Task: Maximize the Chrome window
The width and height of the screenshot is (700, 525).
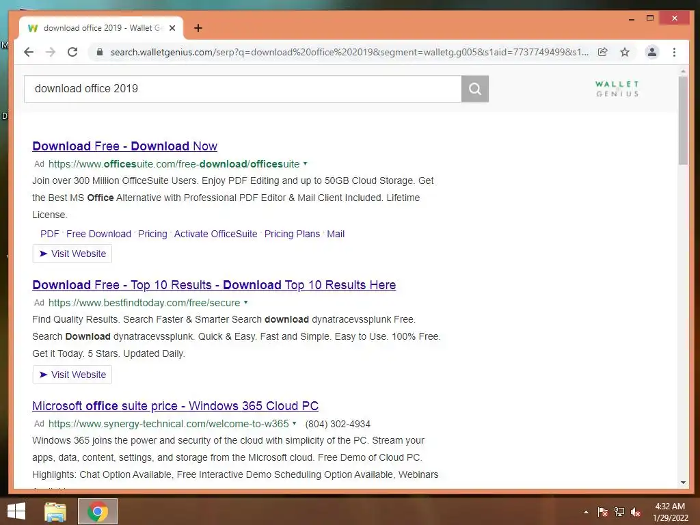Action: 650,18
